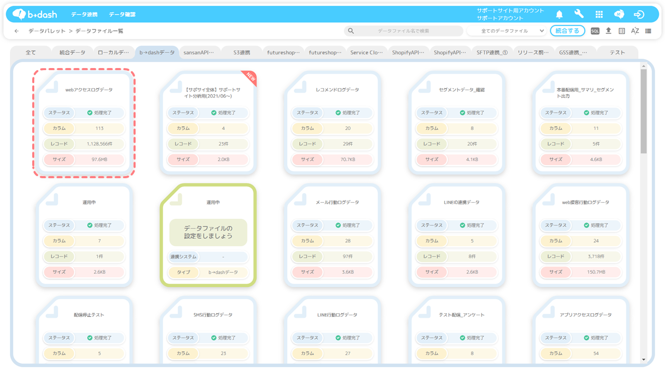This screenshot has height=374, width=665.
Task: Expand the 全てのデータファイル dropdown
Action: tap(506, 31)
